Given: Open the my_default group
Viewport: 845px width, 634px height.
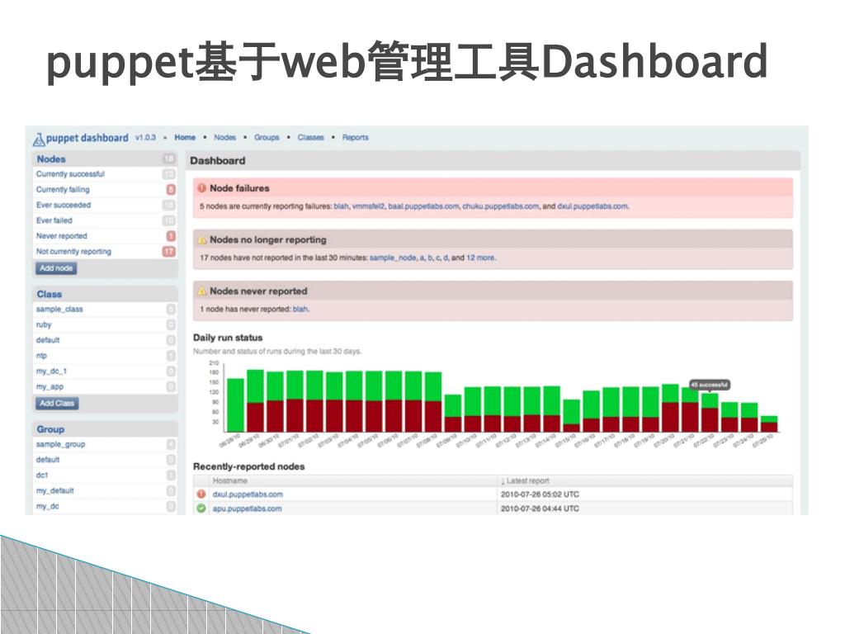Looking at the screenshot, I should click(55, 490).
